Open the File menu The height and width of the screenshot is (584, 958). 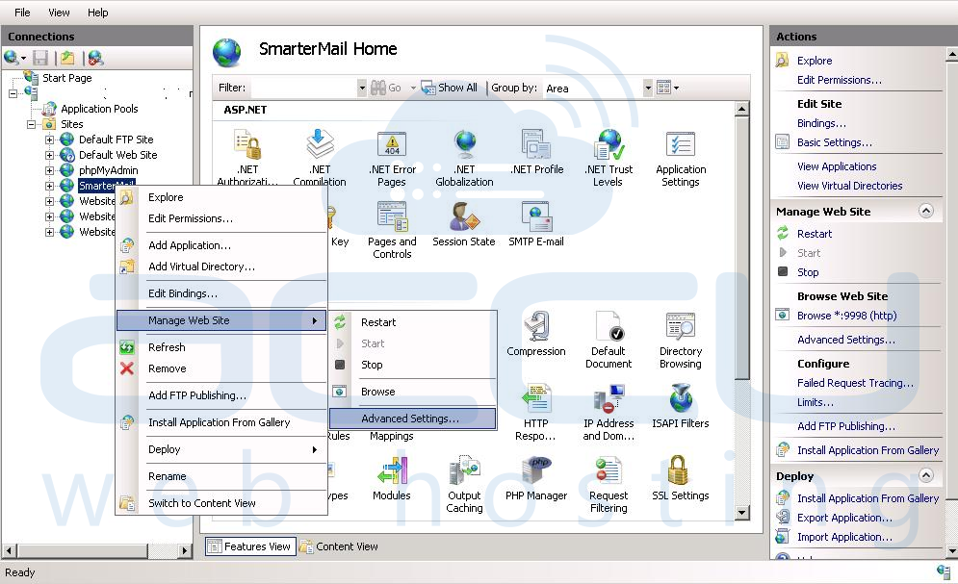(22, 13)
